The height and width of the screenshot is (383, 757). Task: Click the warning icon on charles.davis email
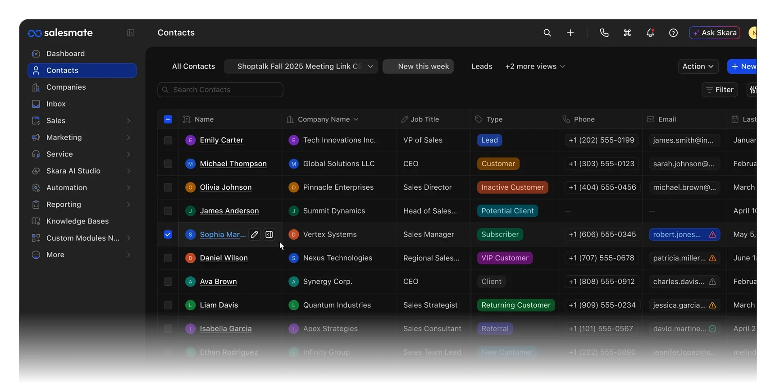pyautogui.click(x=712, y=282)
